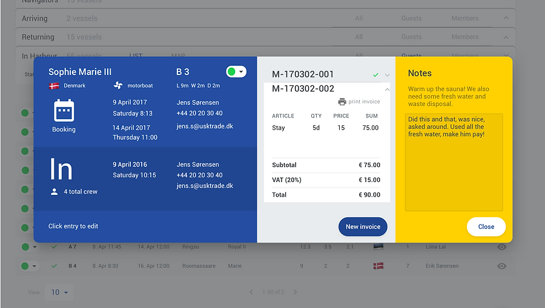Click the Close button
The image size is (545, 308).
click(x=486, y=227)
